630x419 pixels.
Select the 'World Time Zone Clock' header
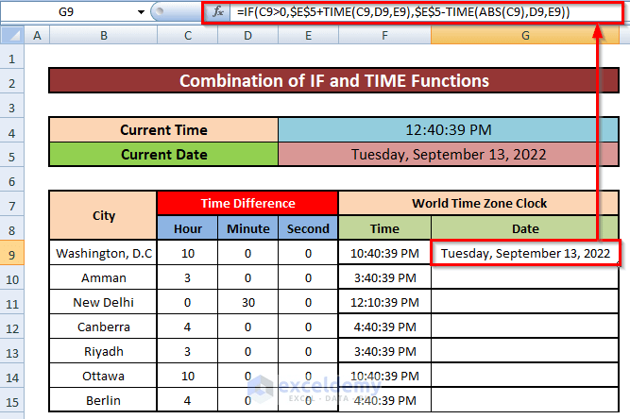(x=479, y=203)
